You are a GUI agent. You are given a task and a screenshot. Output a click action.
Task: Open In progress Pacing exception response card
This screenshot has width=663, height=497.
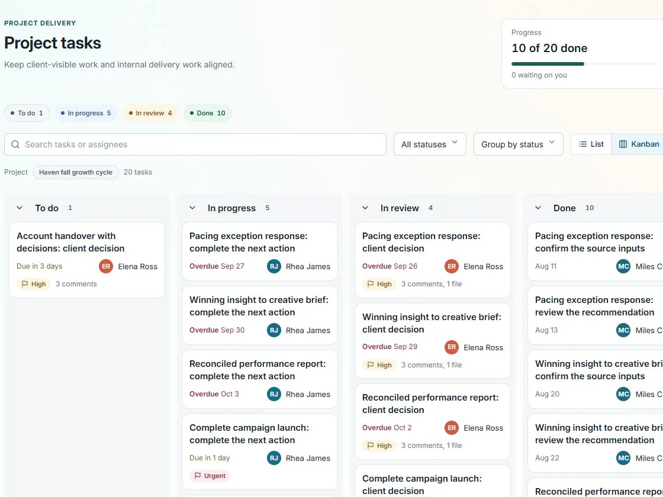point(260,251)
